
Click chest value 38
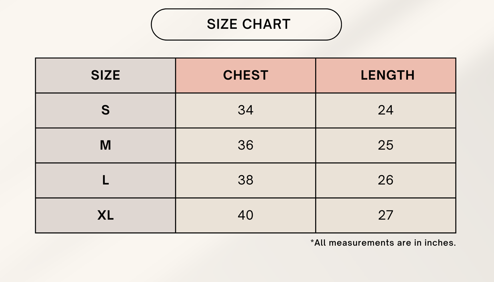click(x=246, y=180)
